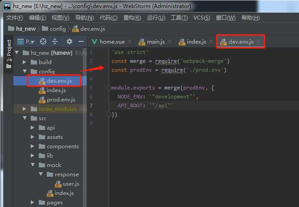Click the dev.env.js breadcrumb
This screenshot has height=207, width=299.
click(x=89, y=29)
